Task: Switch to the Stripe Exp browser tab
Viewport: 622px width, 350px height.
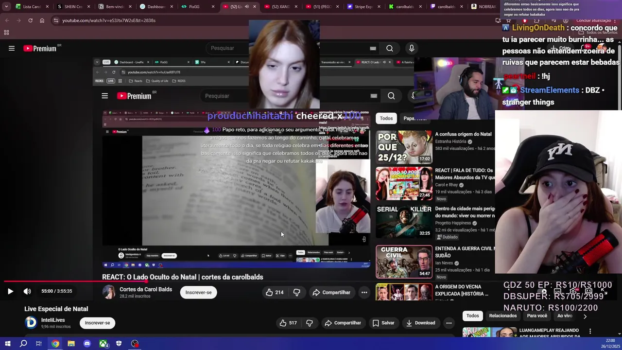Action: (x=363, y=7)
